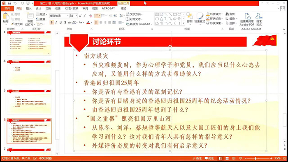The width and height of the screenshot is (288, 162).
Task: Open the Insert (插入) ribbon tab
Action: [29, 9]
